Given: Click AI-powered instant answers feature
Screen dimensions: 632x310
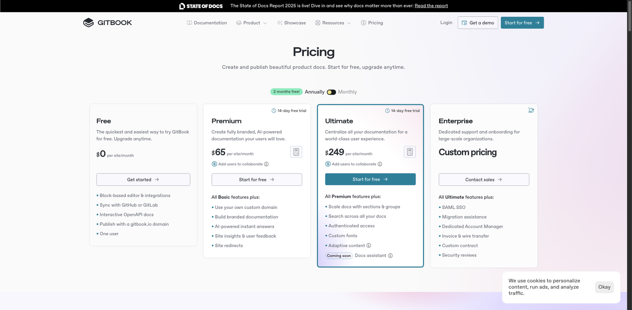Looking at the screenshot, I should click(x=245, y=227).
